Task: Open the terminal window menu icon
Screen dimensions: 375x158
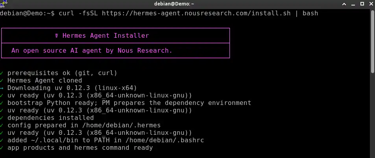Action: 4,4
